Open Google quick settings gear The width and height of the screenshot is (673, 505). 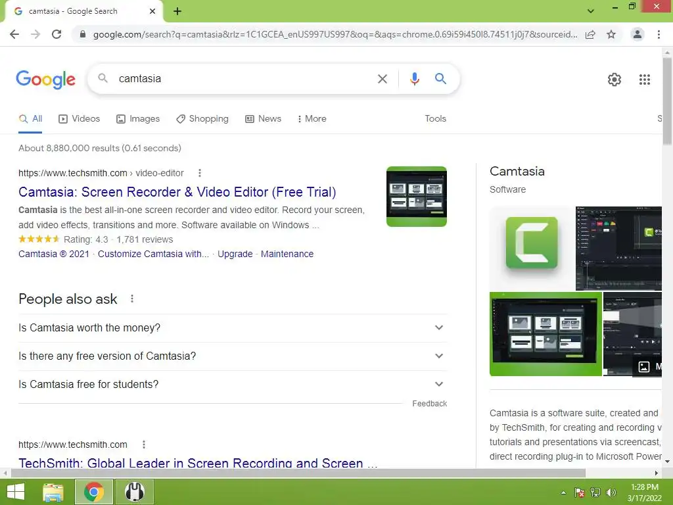pos(615,80)
